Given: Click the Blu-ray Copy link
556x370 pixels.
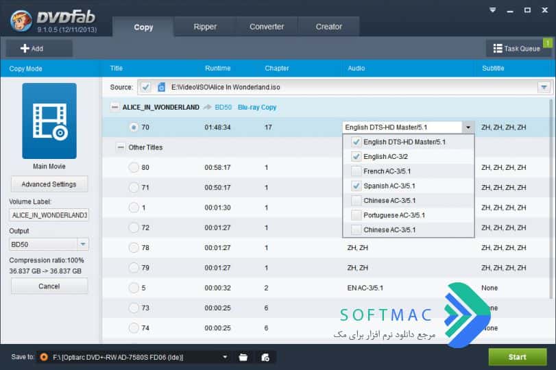Looking at the screenshot, I should click(257, 107).
